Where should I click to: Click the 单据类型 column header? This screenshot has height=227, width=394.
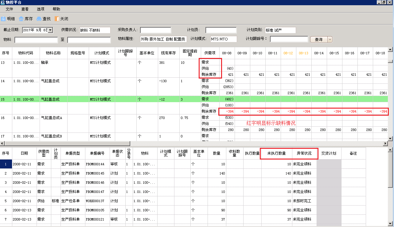[x=73, y=153]
